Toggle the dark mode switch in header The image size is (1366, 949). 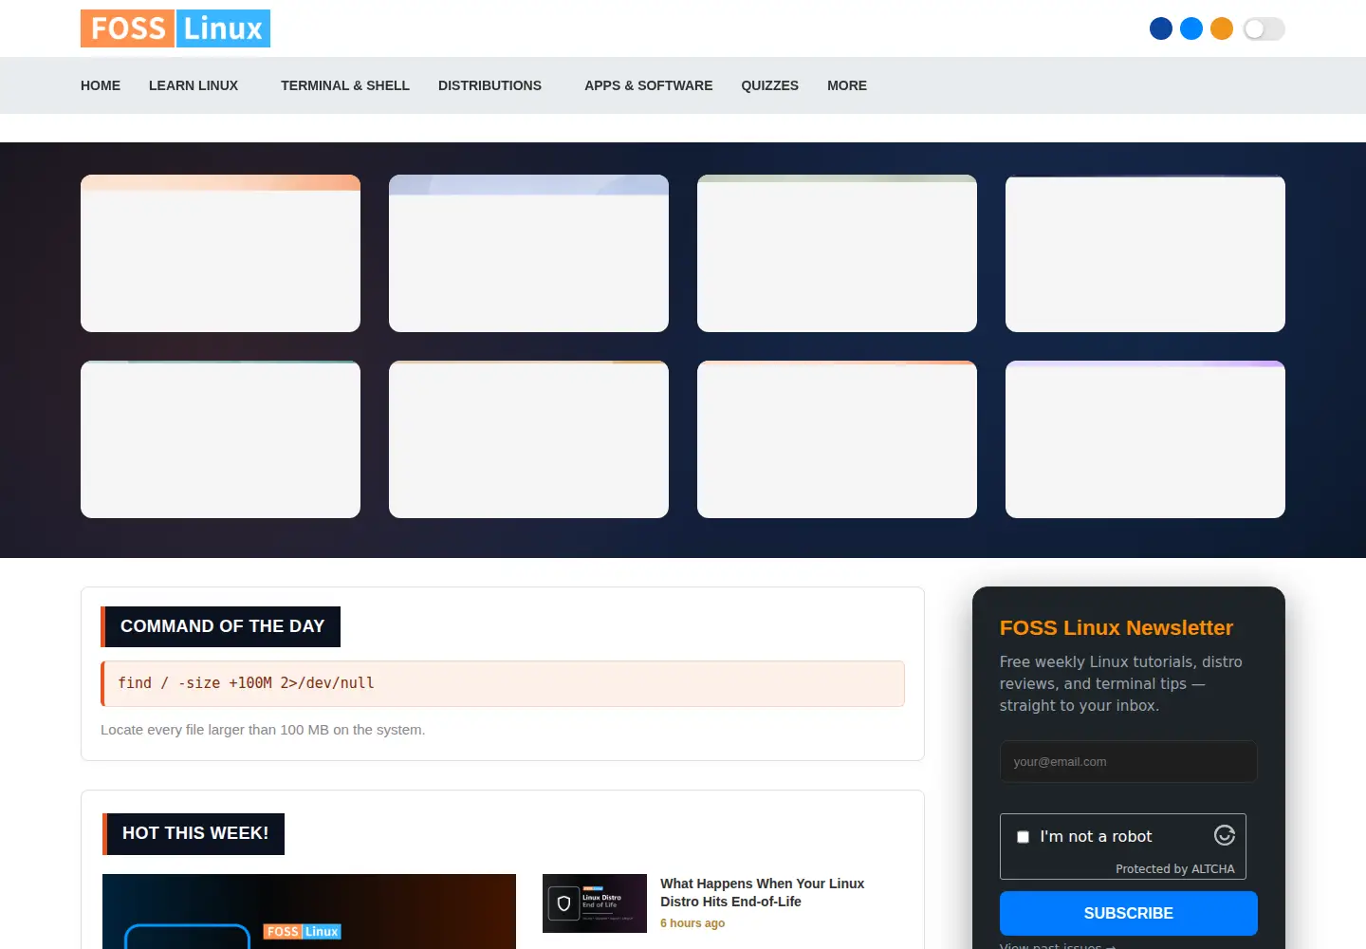point(1264,28)
